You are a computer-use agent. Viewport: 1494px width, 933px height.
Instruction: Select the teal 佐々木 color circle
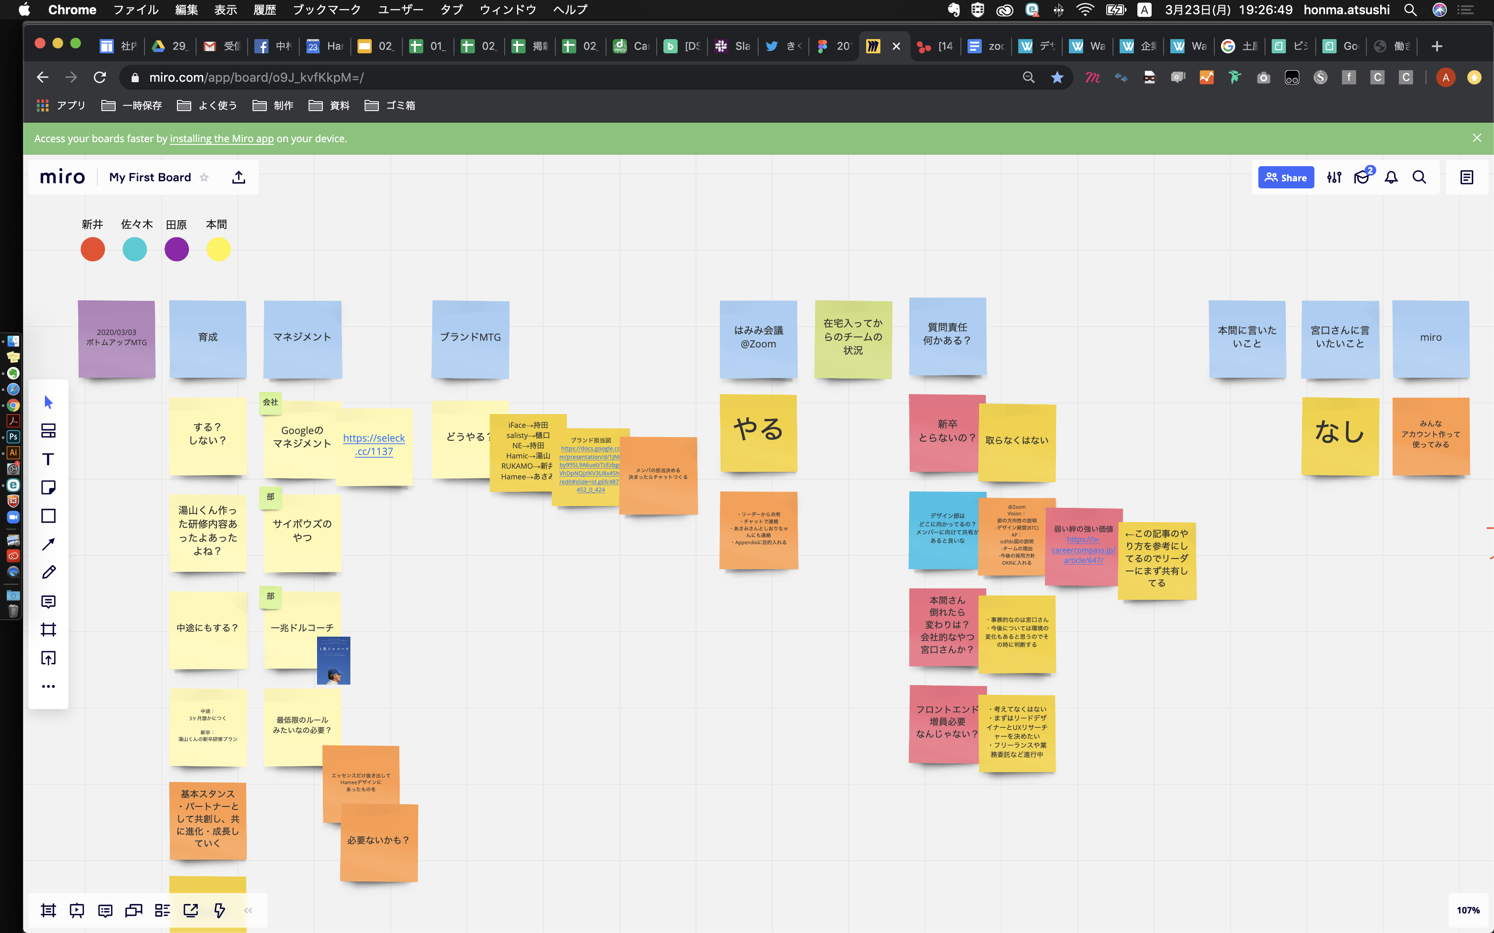pos(135,249)
